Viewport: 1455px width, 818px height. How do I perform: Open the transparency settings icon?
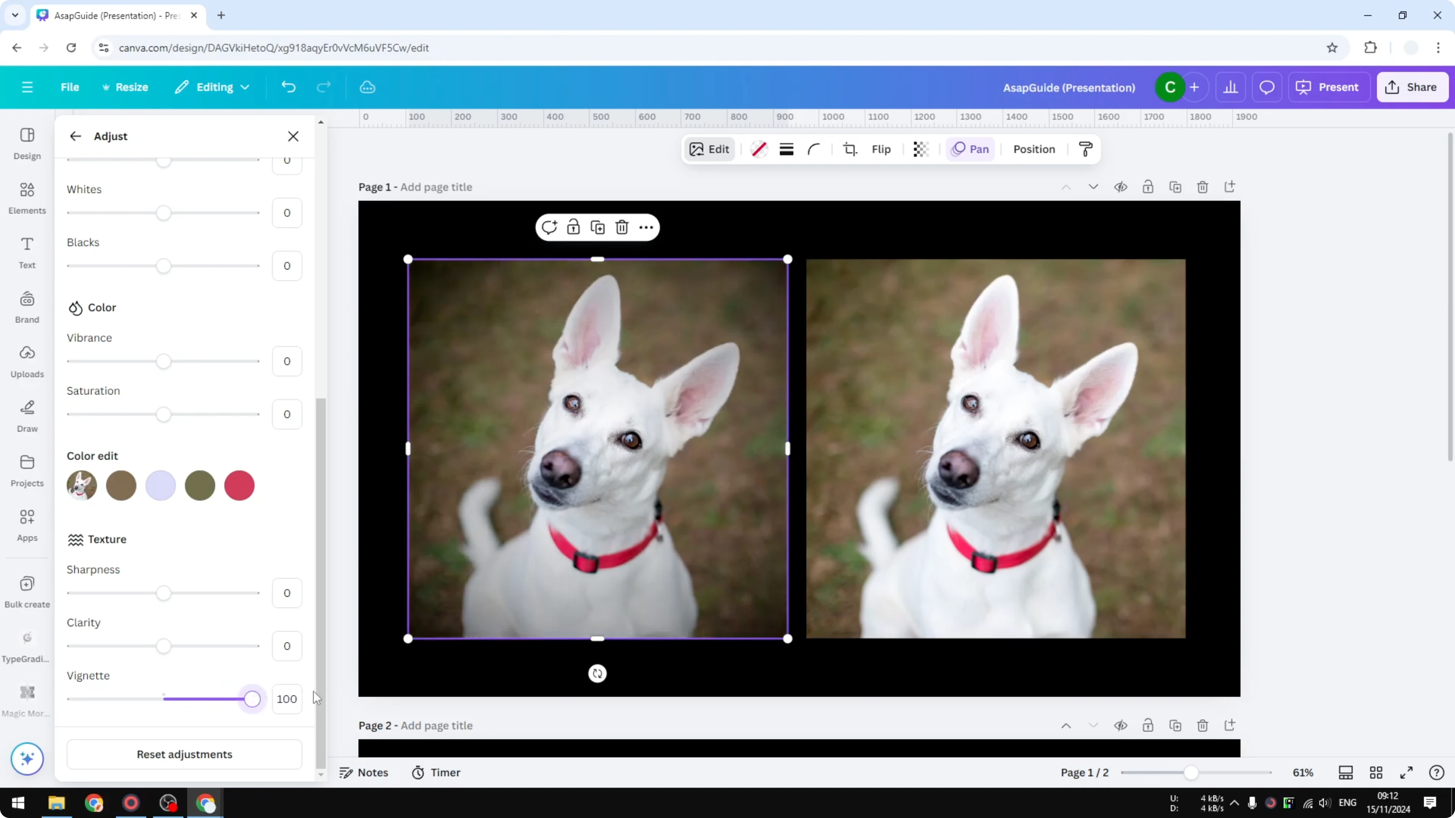[921, 149]
